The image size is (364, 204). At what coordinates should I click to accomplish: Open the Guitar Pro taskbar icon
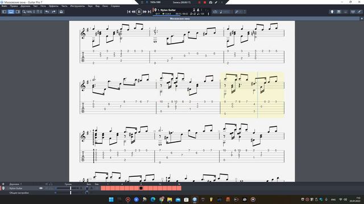pyautogui.click(x=195, y=199)
